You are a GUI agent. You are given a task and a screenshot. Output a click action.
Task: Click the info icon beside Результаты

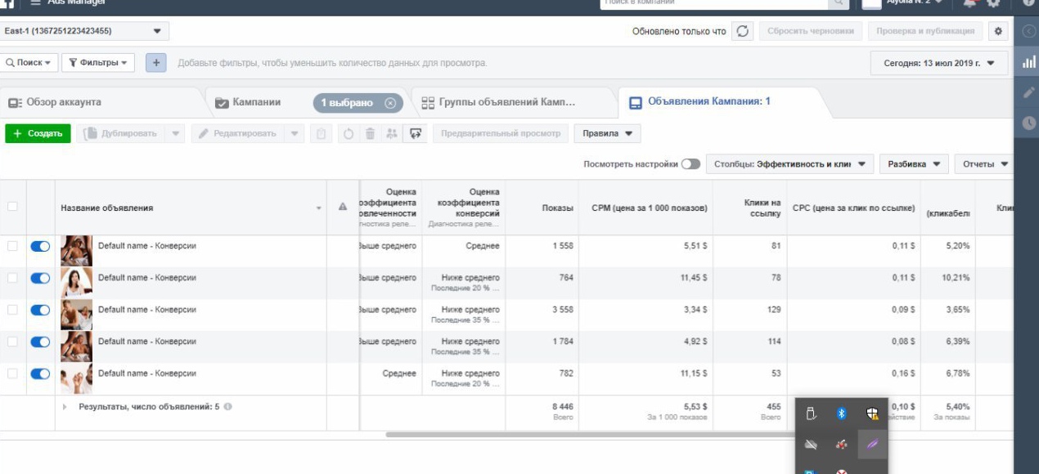point(227,406)
